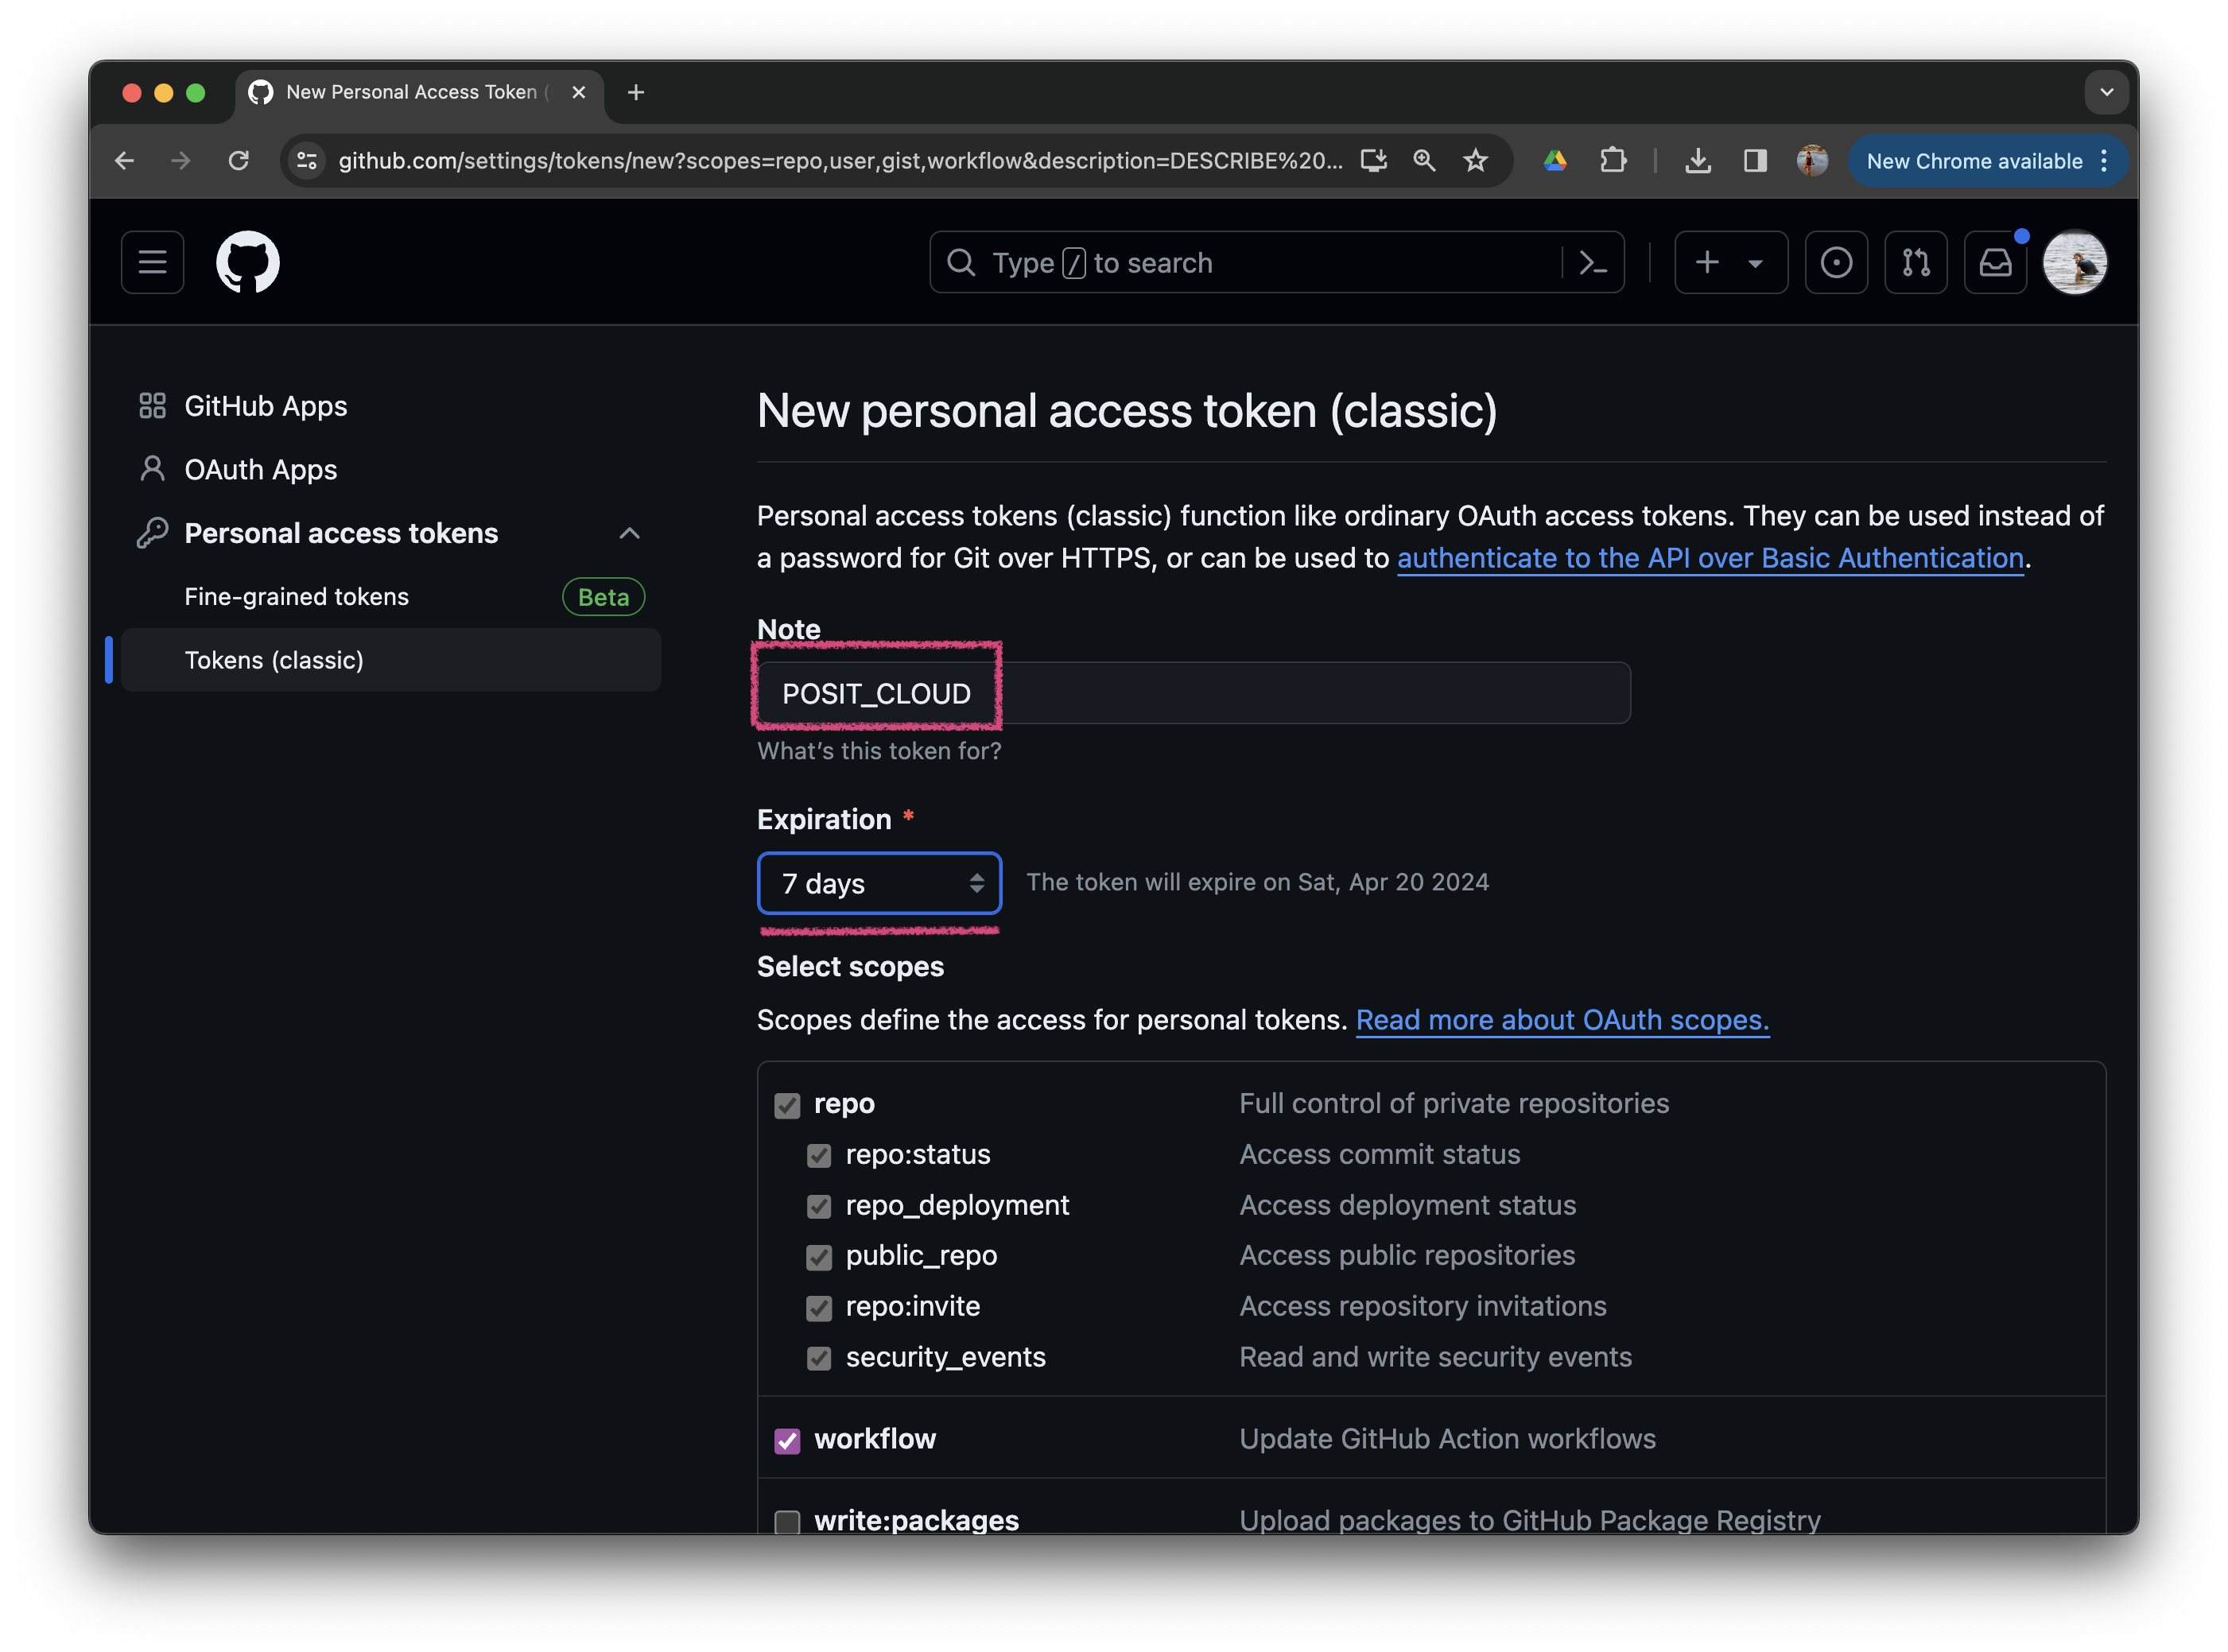Open the Issues icon in header
The image size is (2228, 1652).
(1836, 263)
